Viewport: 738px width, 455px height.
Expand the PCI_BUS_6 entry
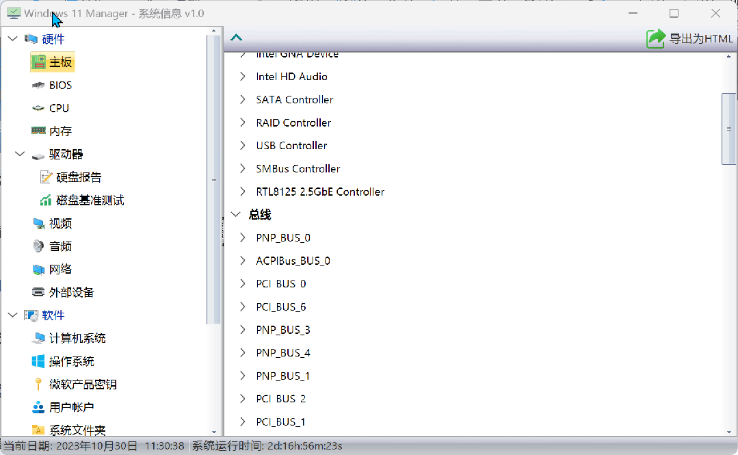pyautogui.click(x=242, y=307)
